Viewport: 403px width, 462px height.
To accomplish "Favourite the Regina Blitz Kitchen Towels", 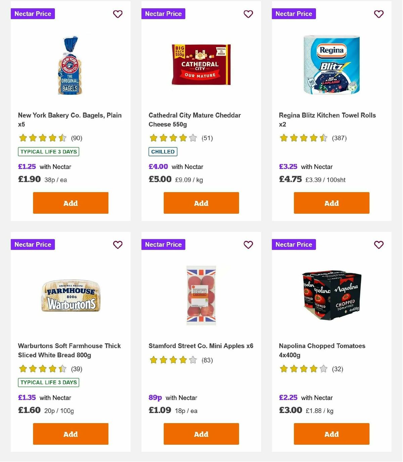I will point(379,14).
